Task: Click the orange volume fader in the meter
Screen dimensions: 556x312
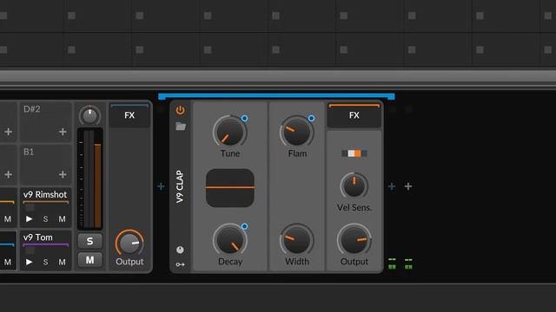Action: 97,185
